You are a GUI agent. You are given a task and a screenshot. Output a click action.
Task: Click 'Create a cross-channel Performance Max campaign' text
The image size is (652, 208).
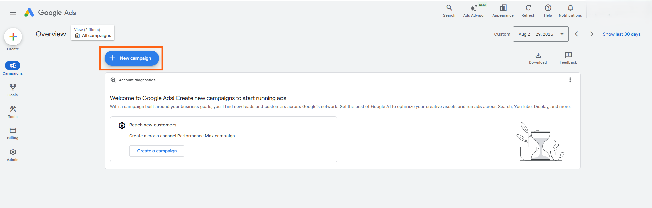tap(182, 136)
